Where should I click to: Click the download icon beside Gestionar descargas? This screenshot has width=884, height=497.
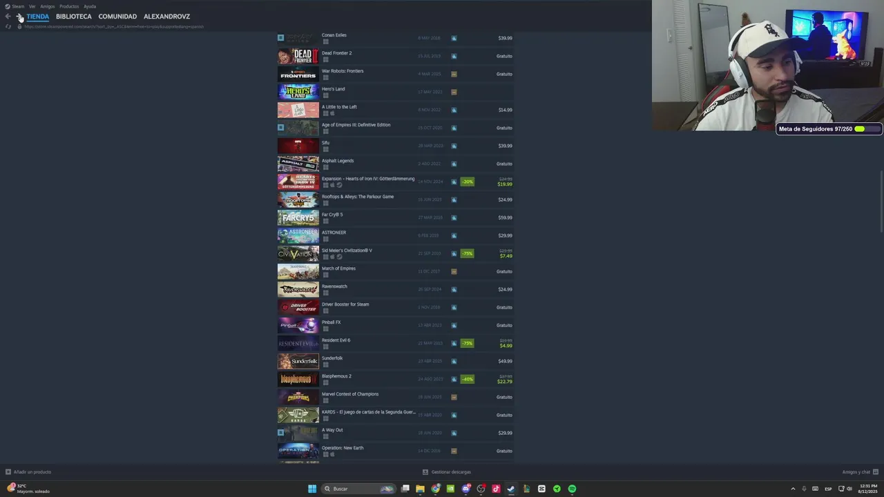pos(425,472)
